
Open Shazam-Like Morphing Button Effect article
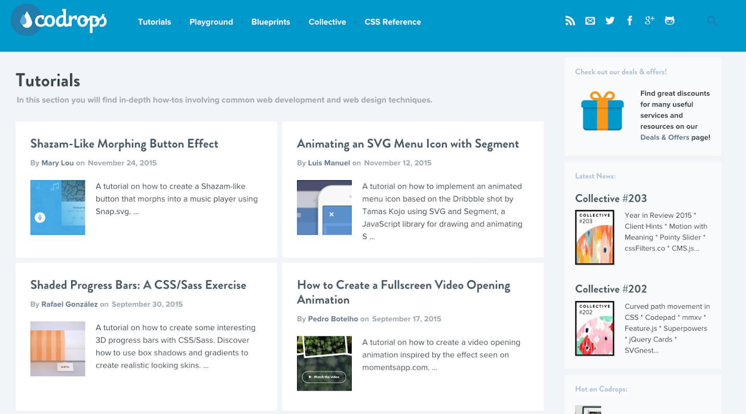(124, 144)
